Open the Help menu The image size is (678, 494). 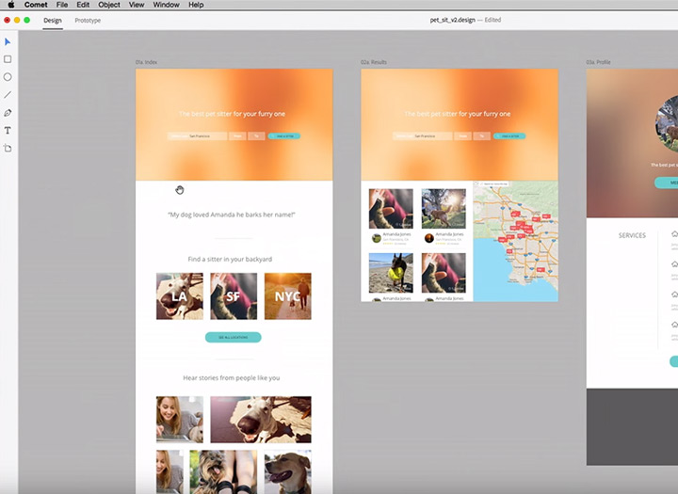[196, 5]
